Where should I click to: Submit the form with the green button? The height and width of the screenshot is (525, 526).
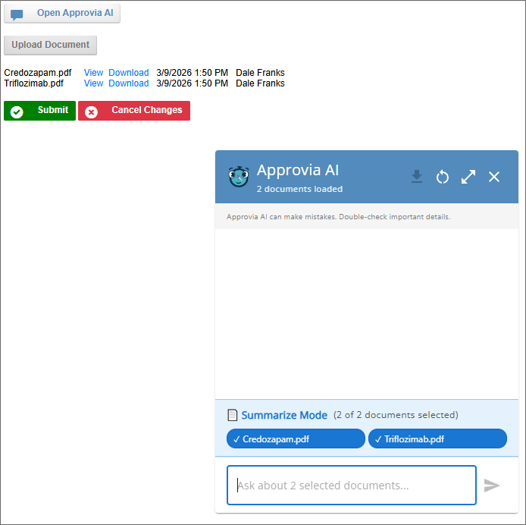pyautogui.click(x=39, y=111)
